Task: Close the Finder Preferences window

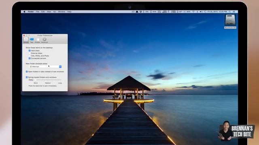Action: [x=24, y=35]
